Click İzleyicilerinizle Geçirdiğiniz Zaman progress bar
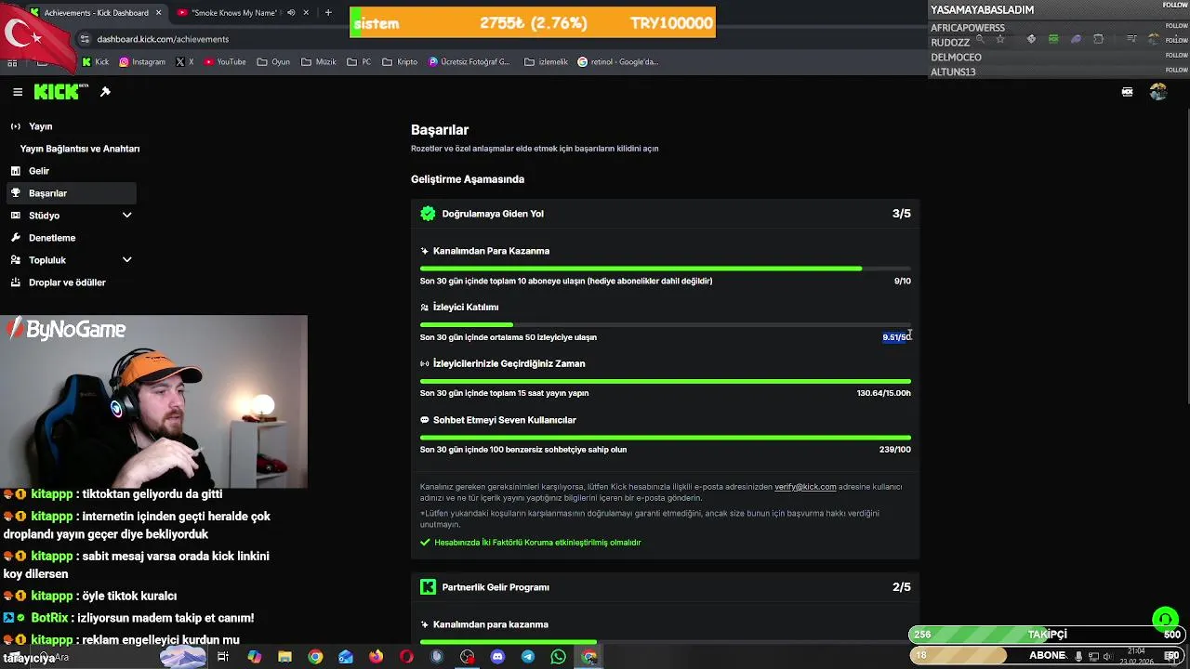 (665, 381)
